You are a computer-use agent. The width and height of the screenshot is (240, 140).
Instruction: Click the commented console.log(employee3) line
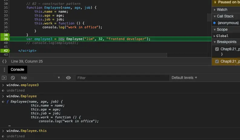tap(52, 43)
